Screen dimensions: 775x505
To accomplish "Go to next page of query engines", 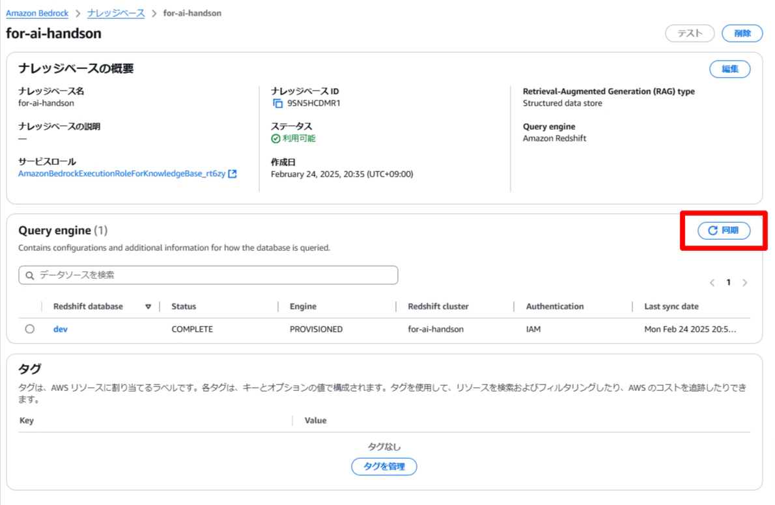I will click(x=745, y=282).
